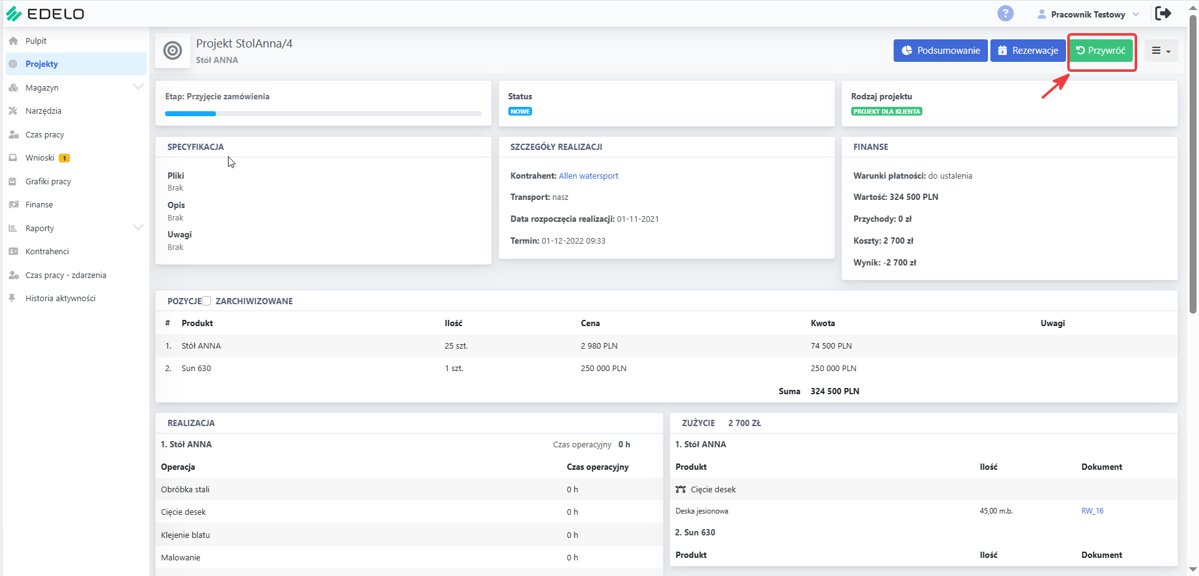Open the Allen watersport contractor link

[588, 176]
